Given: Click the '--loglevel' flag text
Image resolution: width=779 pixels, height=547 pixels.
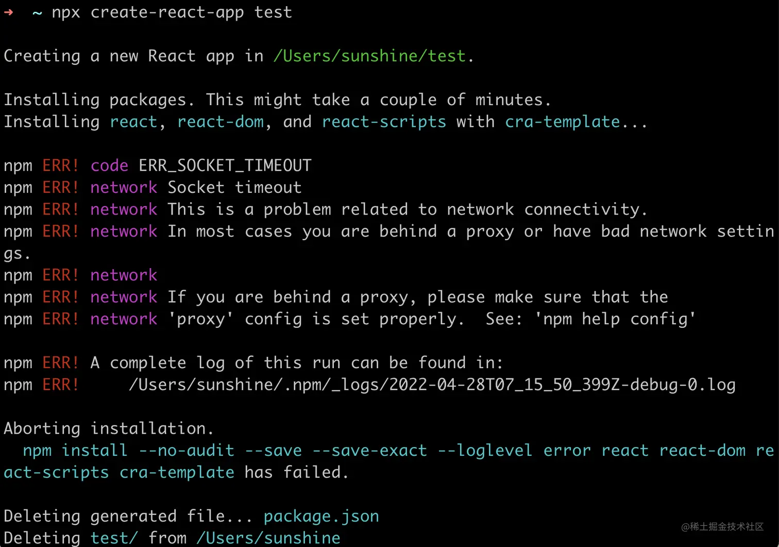Looking at the screenshot, I should tap(485, 451).
